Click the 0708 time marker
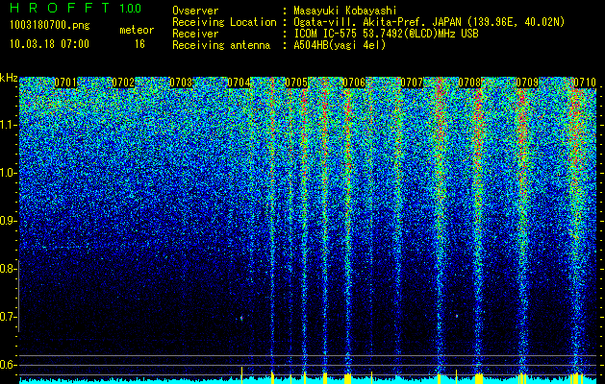Screen dimensions: 605x384 [x=469, y=83]
